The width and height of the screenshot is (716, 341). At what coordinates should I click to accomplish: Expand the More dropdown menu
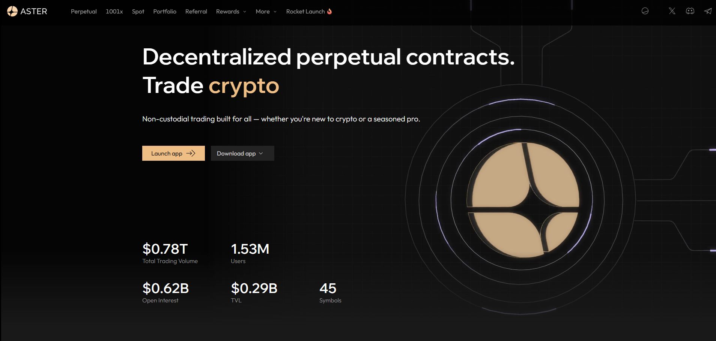[266, 12]
